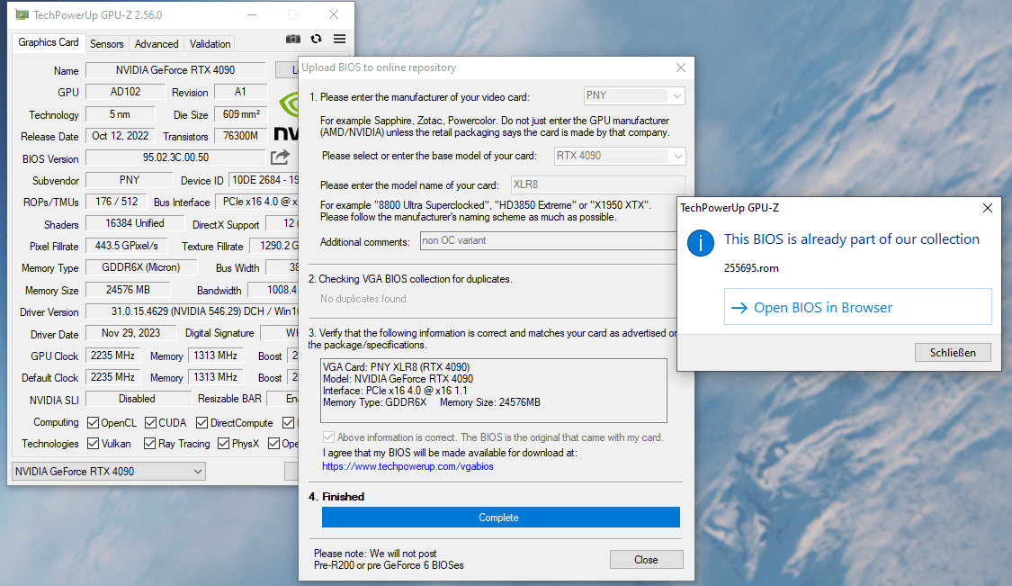Toggle the CUDA checkbox
The image size is (1012, 586).
(x=150, y=422)
